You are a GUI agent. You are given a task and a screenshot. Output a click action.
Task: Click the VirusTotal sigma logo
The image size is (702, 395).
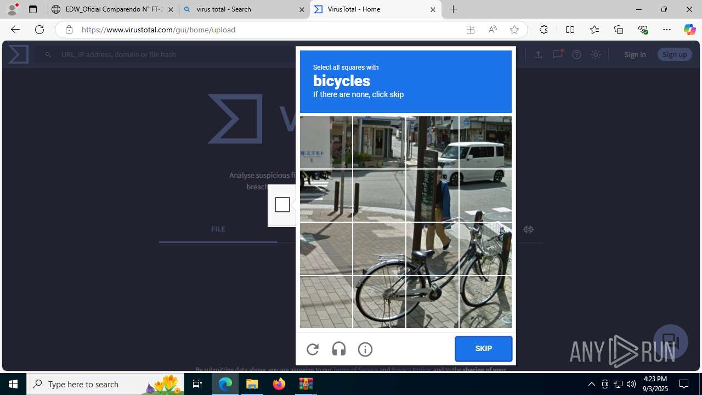click(18, 54)
